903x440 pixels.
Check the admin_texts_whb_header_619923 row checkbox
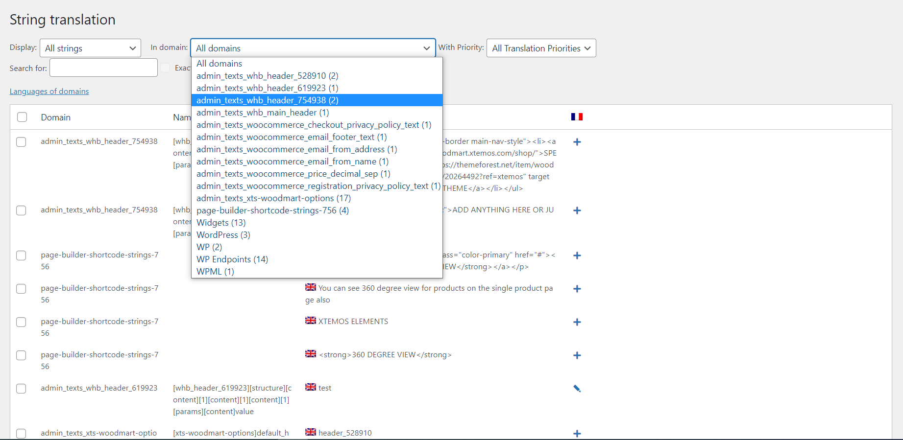click(21, 389)
